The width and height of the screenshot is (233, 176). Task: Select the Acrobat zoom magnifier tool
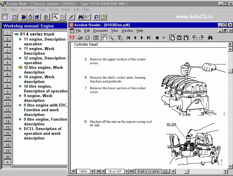(111, 38)
